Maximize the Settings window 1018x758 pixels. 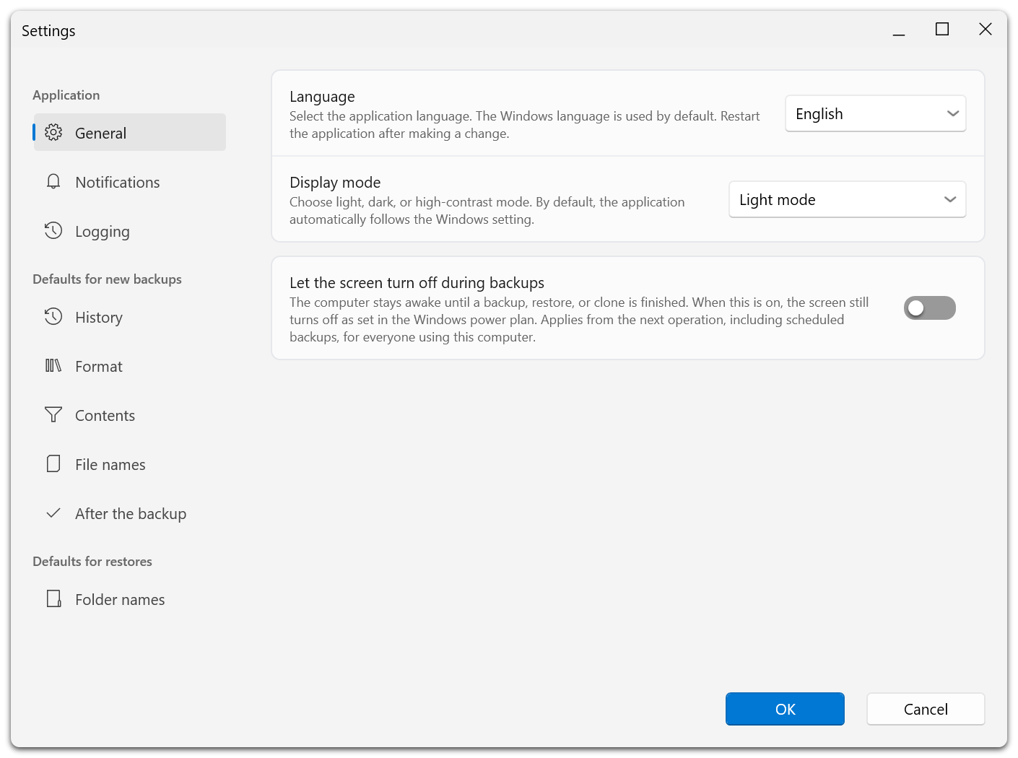pyautogui.click(x=942, y=30)
